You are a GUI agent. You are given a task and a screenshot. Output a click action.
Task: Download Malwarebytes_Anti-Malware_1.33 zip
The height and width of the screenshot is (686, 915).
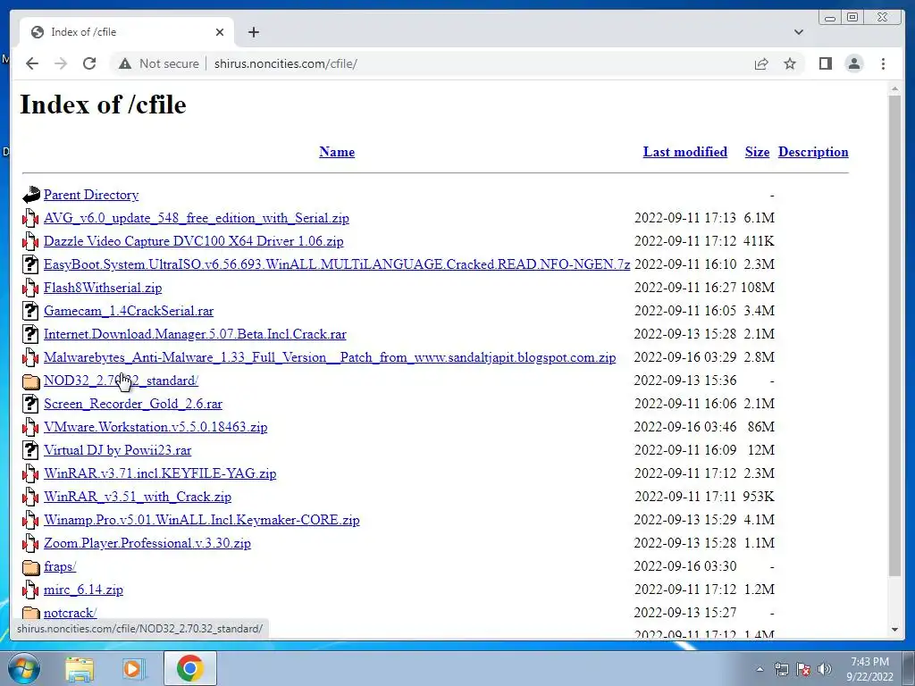coord(330,357)
